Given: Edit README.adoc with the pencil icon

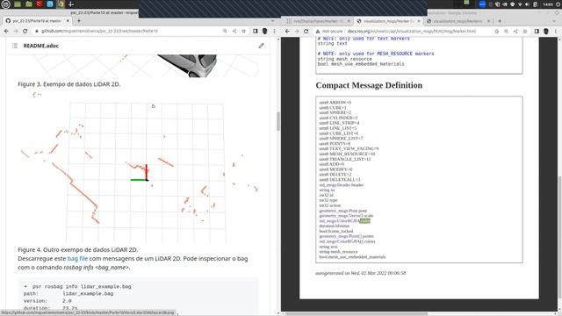Looking at the screenshot, I should point(262,46).
